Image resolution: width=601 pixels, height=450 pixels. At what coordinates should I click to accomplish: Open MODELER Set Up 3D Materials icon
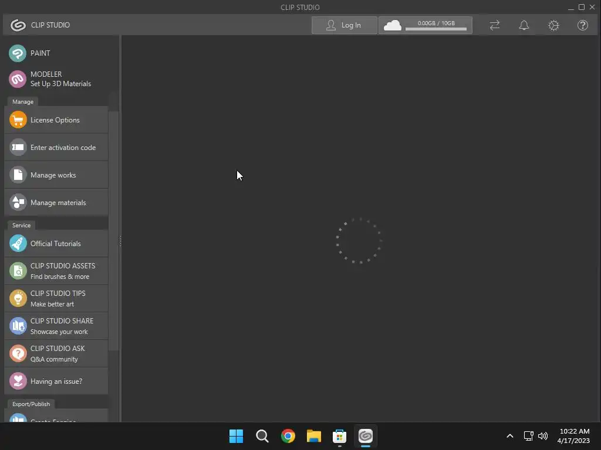(x=18, y=79)
